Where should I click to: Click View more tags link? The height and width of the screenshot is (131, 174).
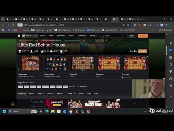click(72, 87)
